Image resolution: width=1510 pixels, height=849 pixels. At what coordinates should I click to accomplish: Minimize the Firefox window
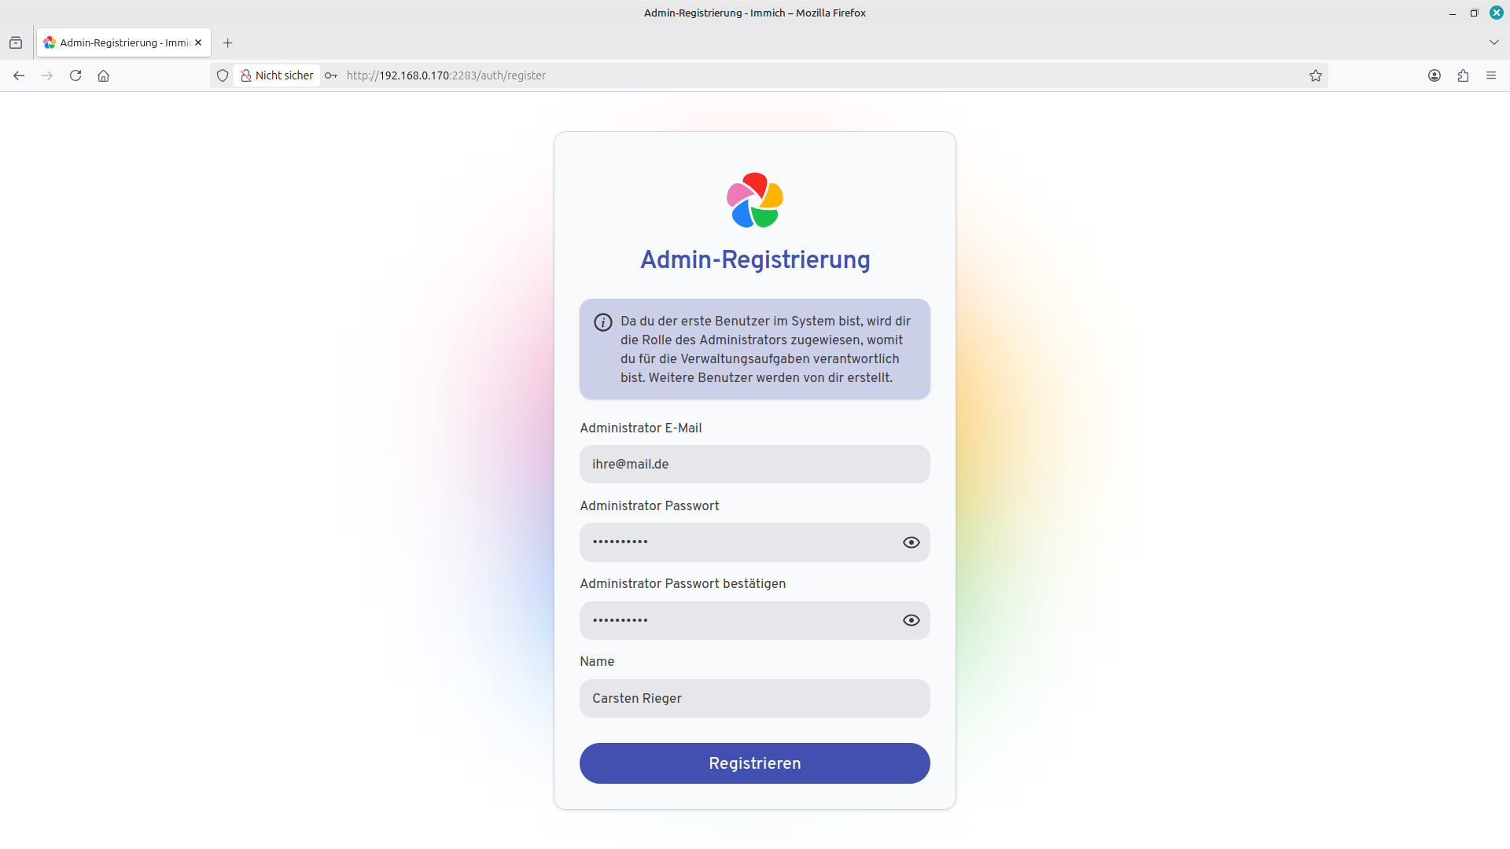tap(1453, 13)
